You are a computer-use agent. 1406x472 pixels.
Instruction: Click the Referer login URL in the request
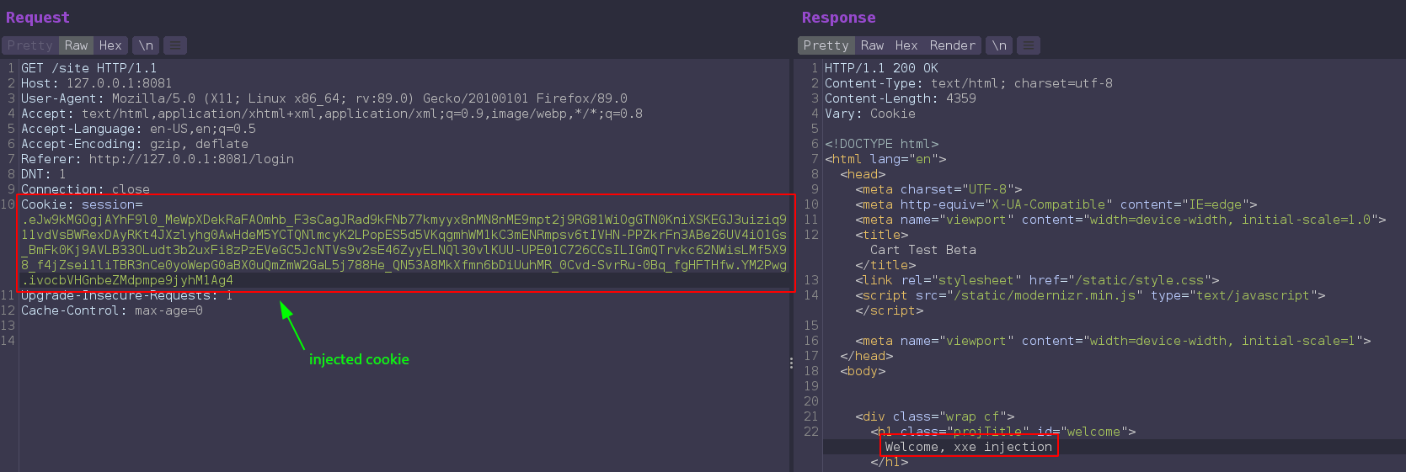(x=191, y=159)
